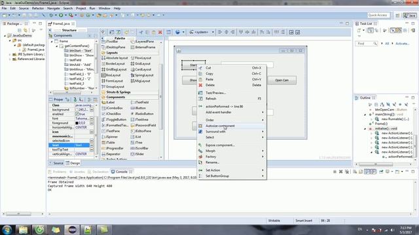Screen dimensions: 419x235
Task: Click the Run green play toolbar icon
Action: [61, 15]
